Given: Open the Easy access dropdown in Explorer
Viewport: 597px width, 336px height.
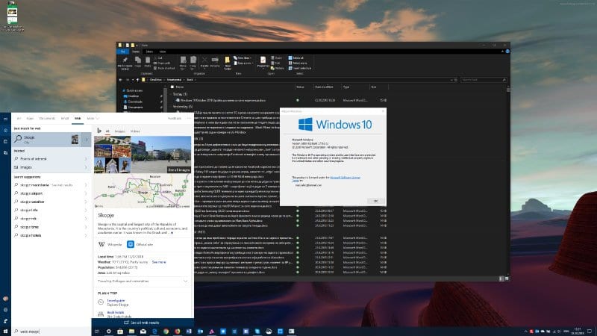Looking at the screenshot, I should 244,63.
